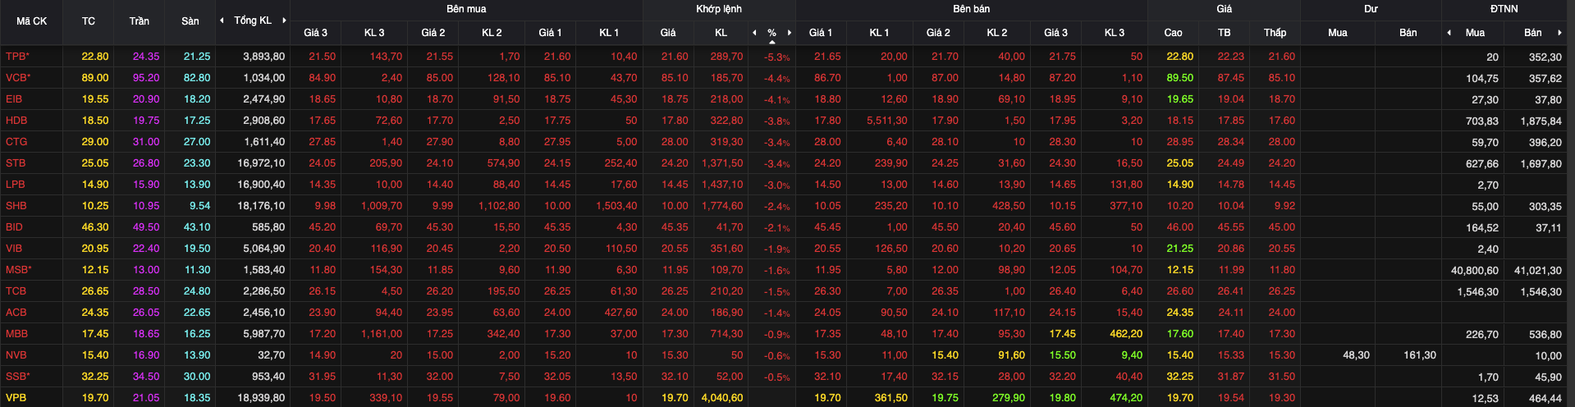Sort by the Sàn floor price header
Viewport: 1575px width, 407px height.
[x=190, y=21]
